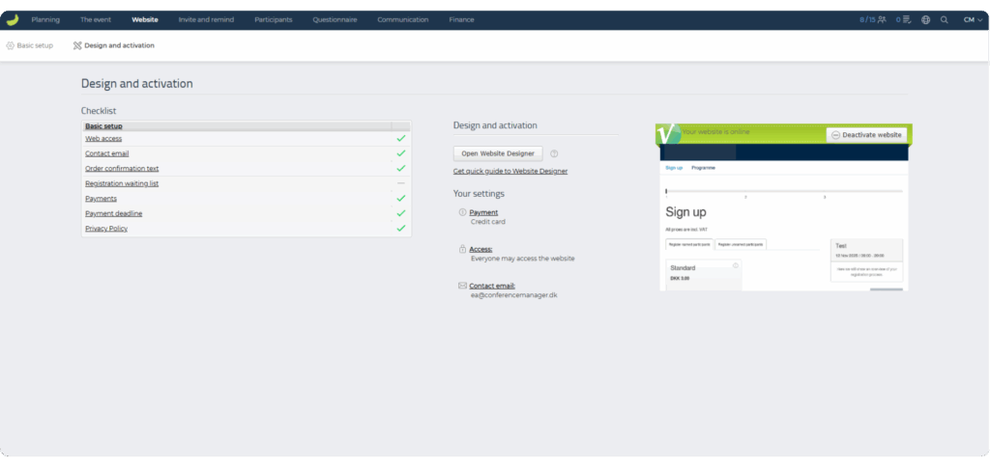Open the Order confirmation text checklist link
The image size is (990, 467).
pos(122,168)
